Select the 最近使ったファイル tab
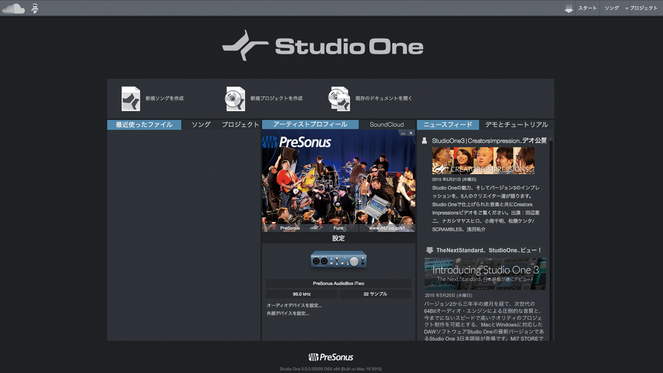Image resolution: width=663 pixels, height=373 pixels. click(144, 124)
